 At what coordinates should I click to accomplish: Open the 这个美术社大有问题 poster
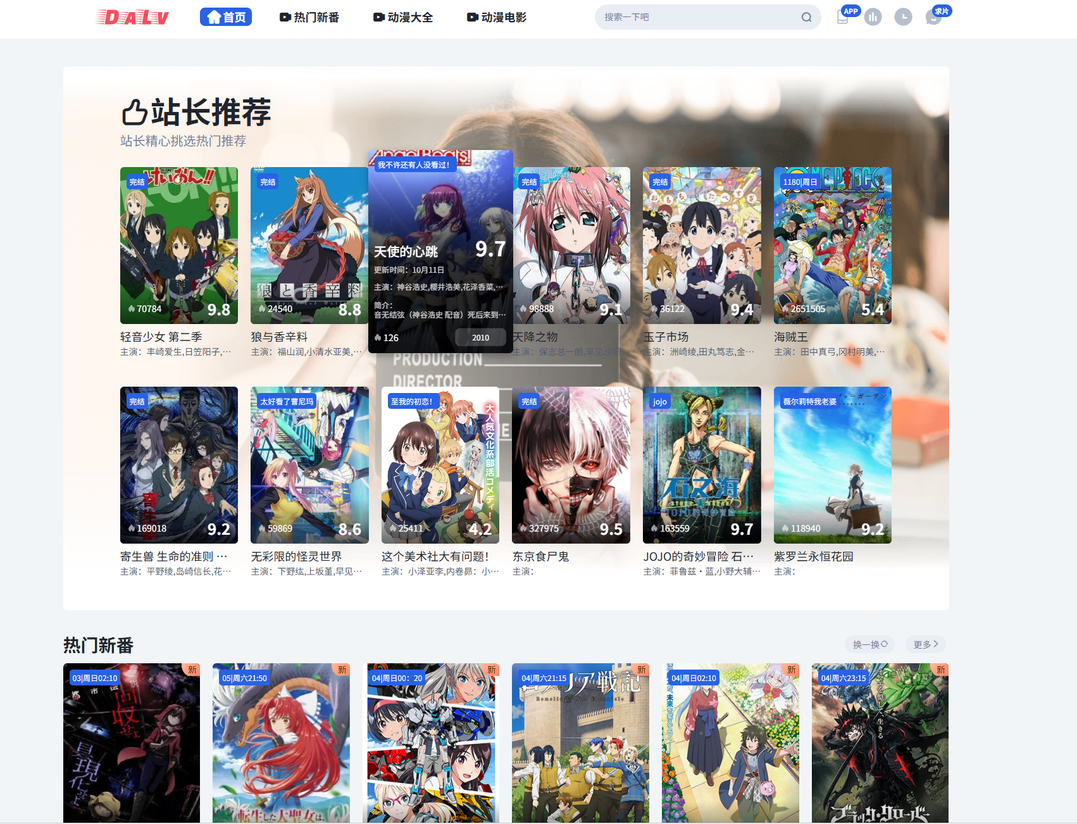(440, 465)
